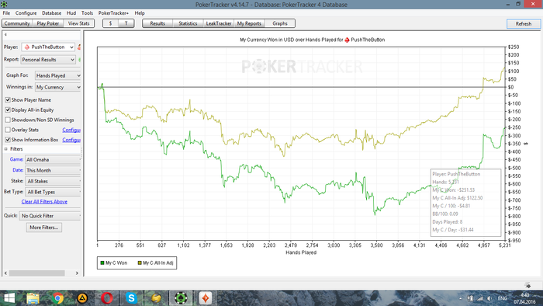Select cash games mode ($ button)
The width and height of the screenshot is (543, 306).
coord(110,23)
